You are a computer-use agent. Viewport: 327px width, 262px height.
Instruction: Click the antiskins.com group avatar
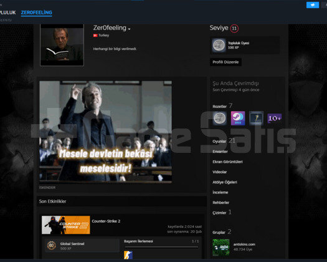click(x=221, y=248)
